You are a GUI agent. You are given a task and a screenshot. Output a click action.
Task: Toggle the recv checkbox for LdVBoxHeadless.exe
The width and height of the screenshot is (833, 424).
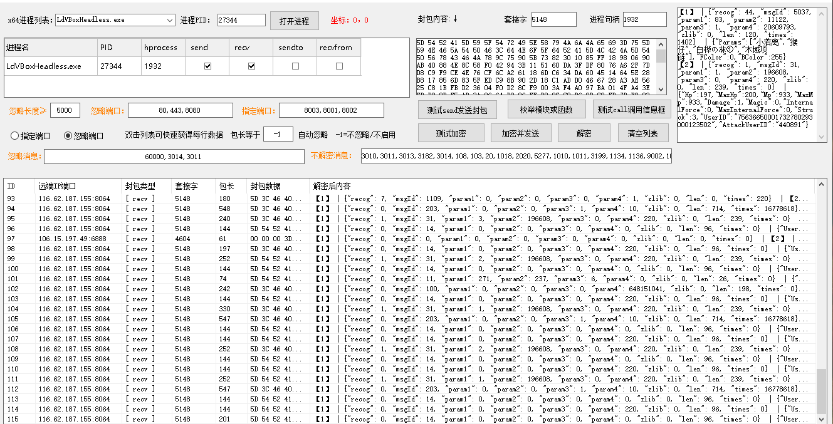point(251,66)
